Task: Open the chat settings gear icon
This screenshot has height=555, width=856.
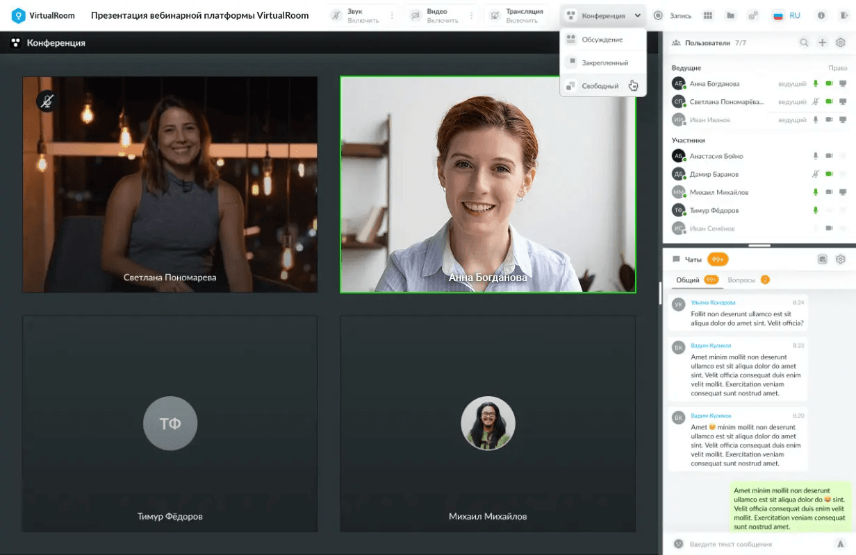Action: [840, 259]
